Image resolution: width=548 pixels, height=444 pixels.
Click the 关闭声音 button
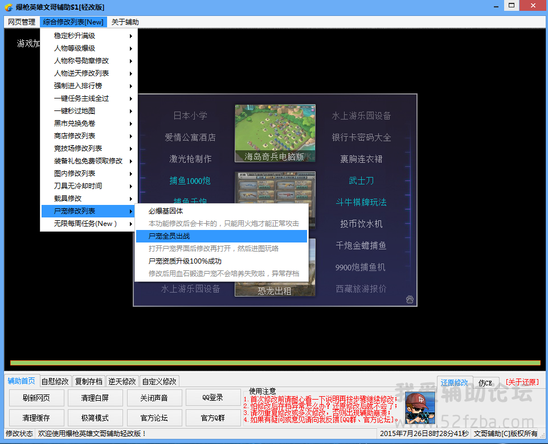155,398
